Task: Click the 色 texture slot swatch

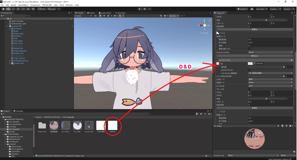Action: point(218,63)
